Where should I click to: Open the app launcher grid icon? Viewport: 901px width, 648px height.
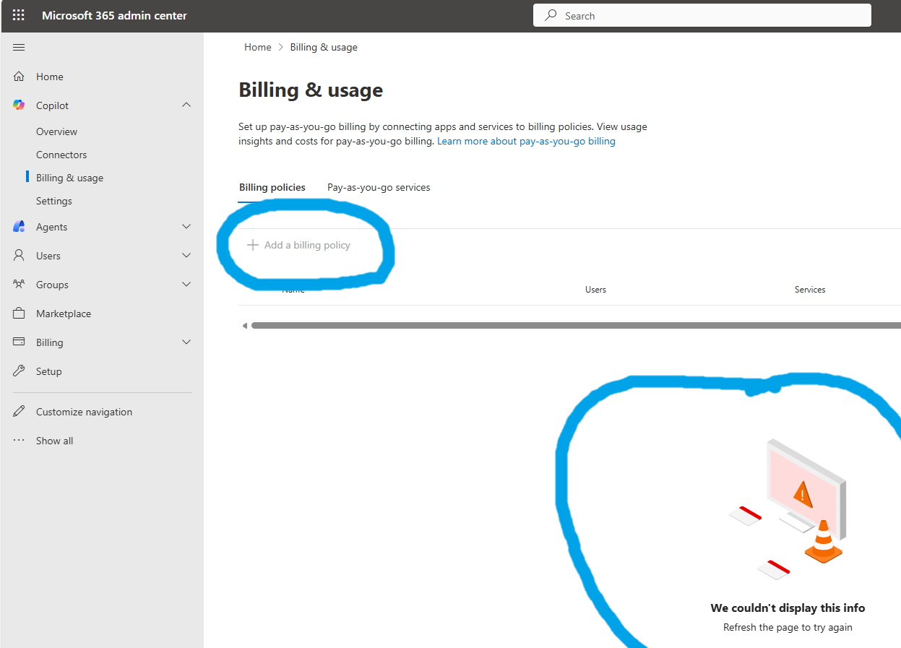click(x=18, y=14)
